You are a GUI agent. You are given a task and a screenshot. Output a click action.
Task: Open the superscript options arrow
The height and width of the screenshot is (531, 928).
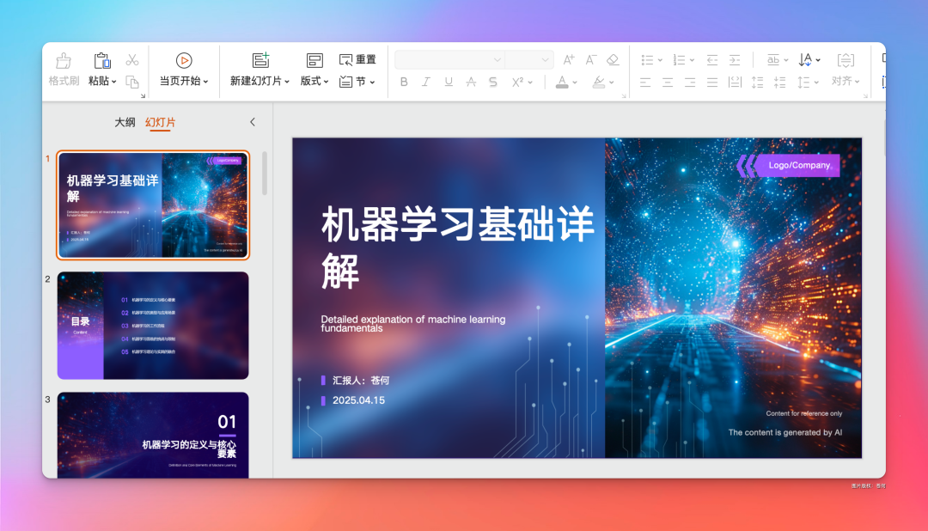[530, 82]
